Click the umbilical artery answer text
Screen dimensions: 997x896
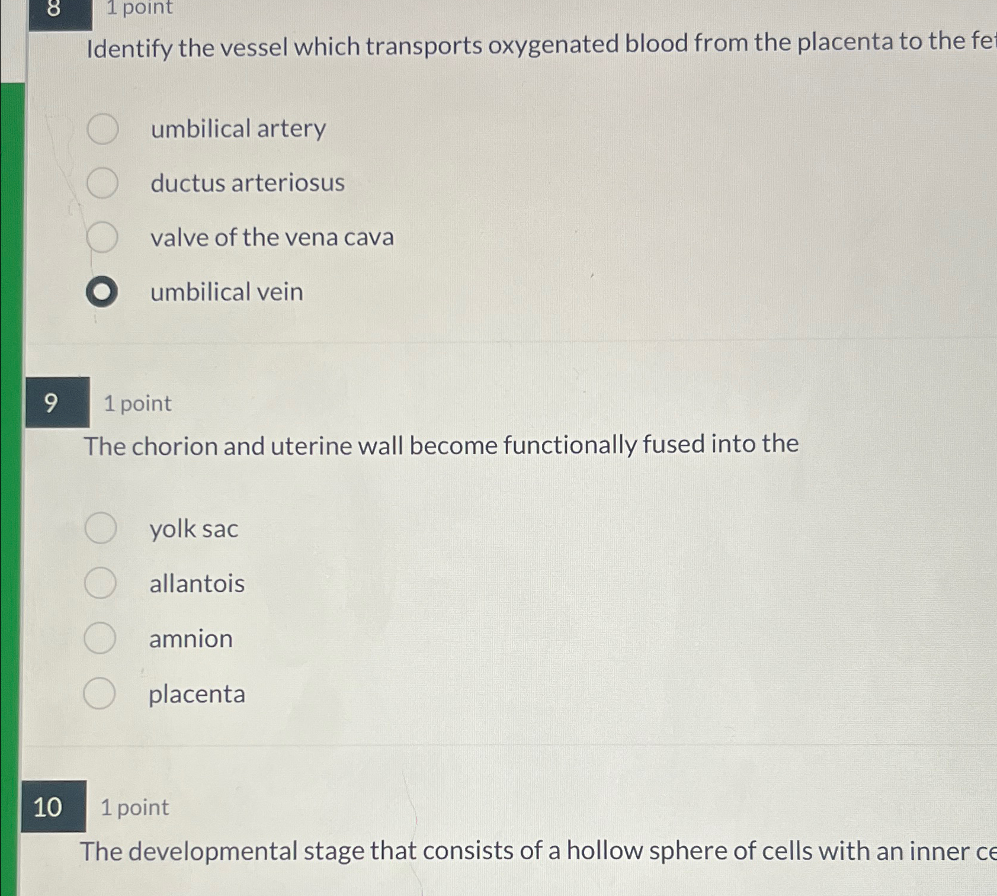237,129
